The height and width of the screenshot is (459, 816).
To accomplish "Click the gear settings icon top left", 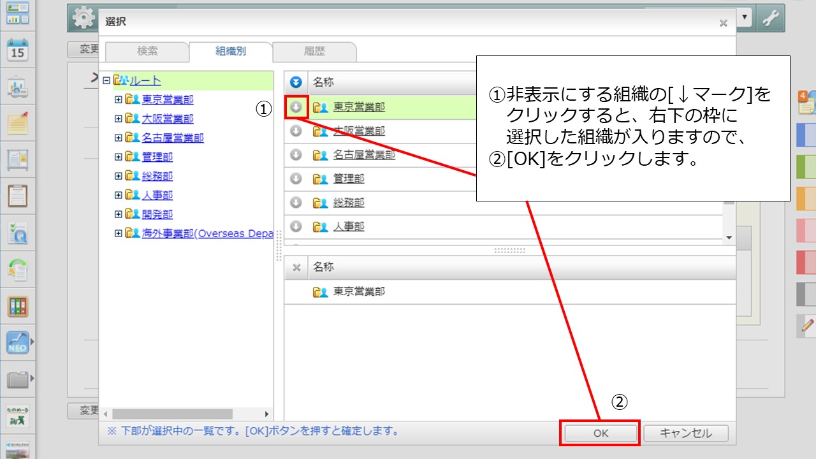I will pos(82,18).
